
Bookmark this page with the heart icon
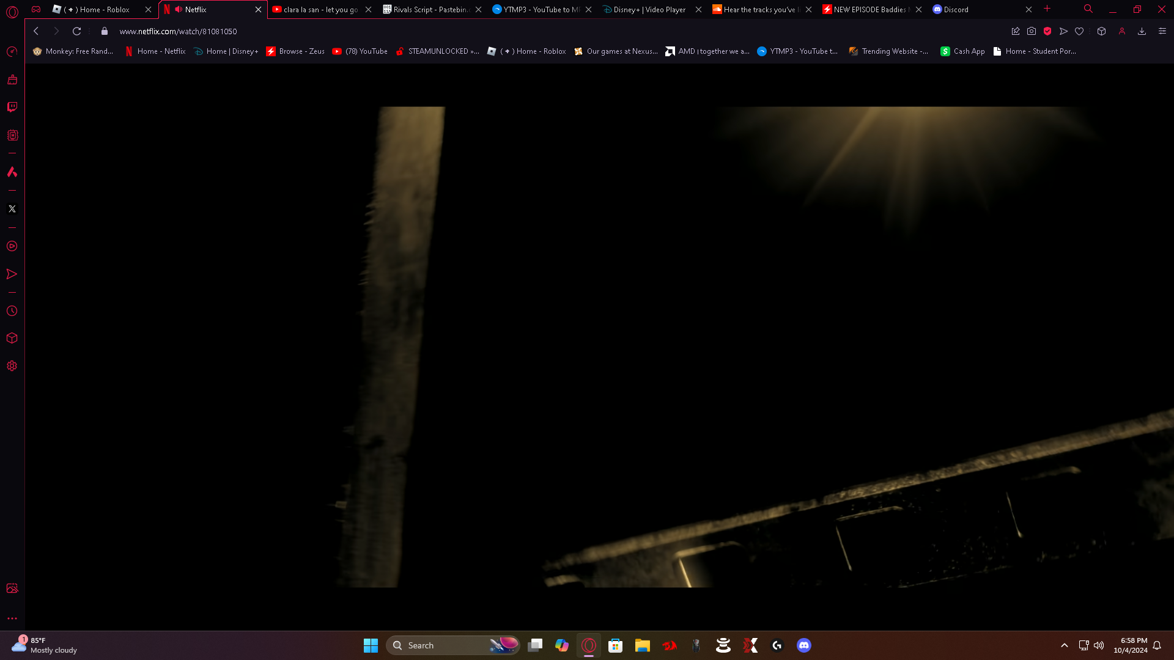click(x=1079, y=31)
